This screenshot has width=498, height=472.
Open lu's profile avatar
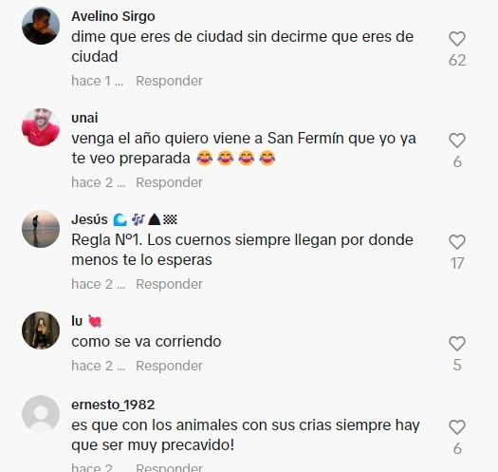[x=41, y=330]
